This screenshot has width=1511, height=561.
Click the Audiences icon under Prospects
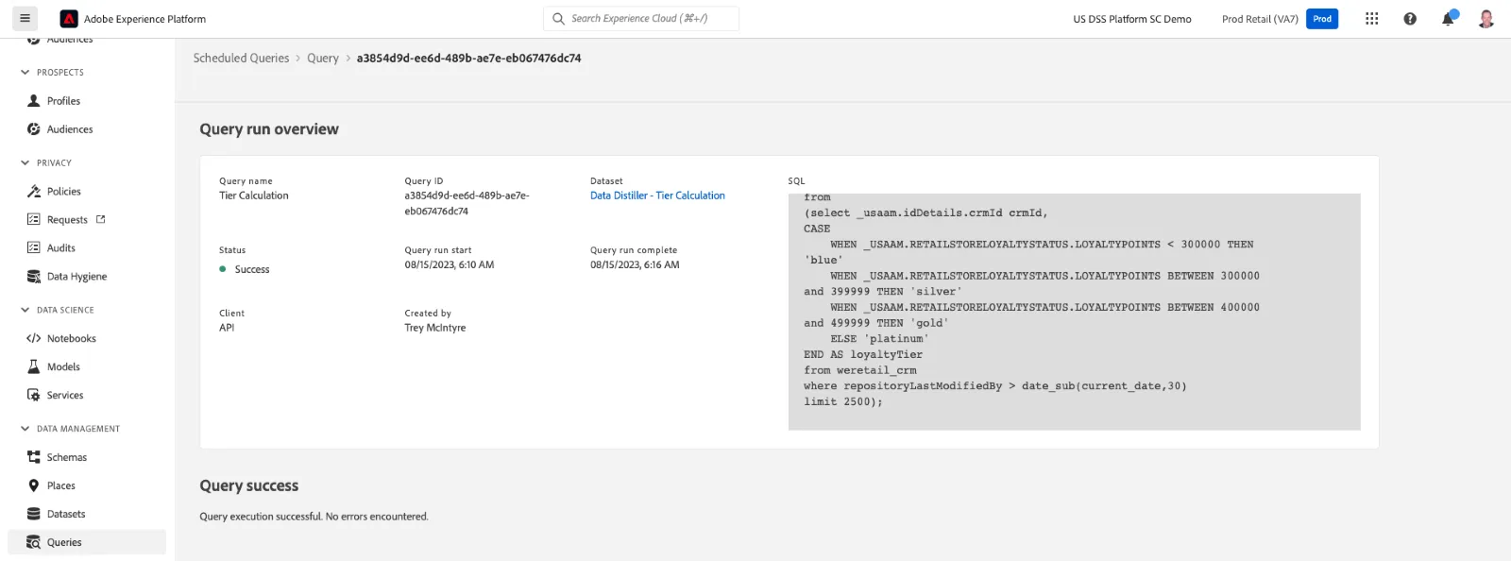coord(34,129)
